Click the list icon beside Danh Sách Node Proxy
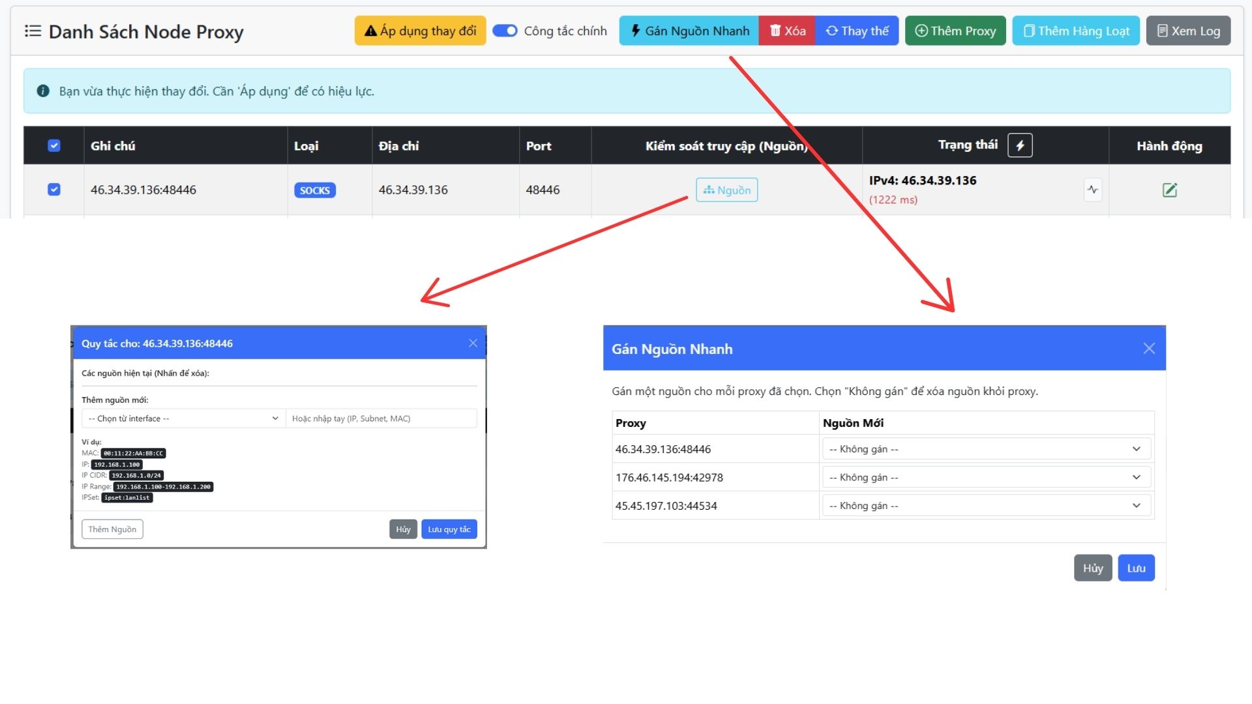The height and width of the screenshot is (704, 1252). [33, 31]
